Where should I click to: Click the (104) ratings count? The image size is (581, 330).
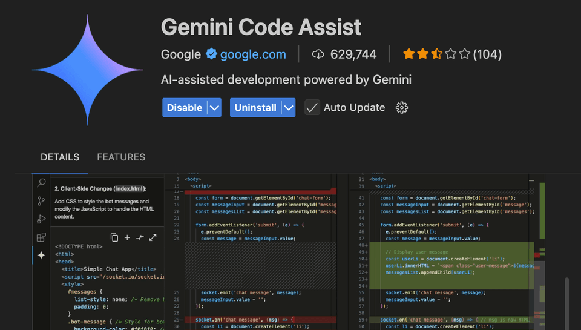point(487,54)
